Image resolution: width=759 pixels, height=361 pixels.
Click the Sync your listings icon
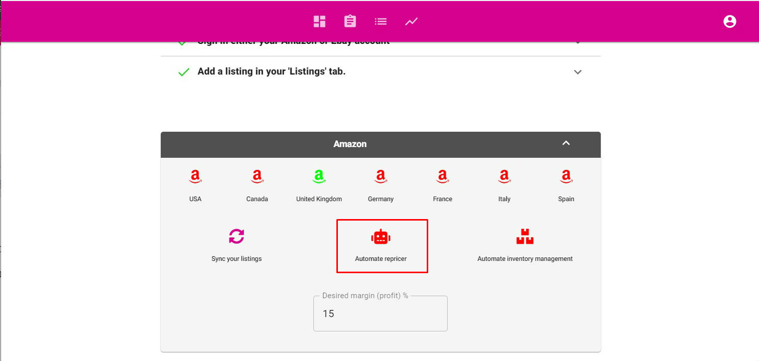point(236,236)
